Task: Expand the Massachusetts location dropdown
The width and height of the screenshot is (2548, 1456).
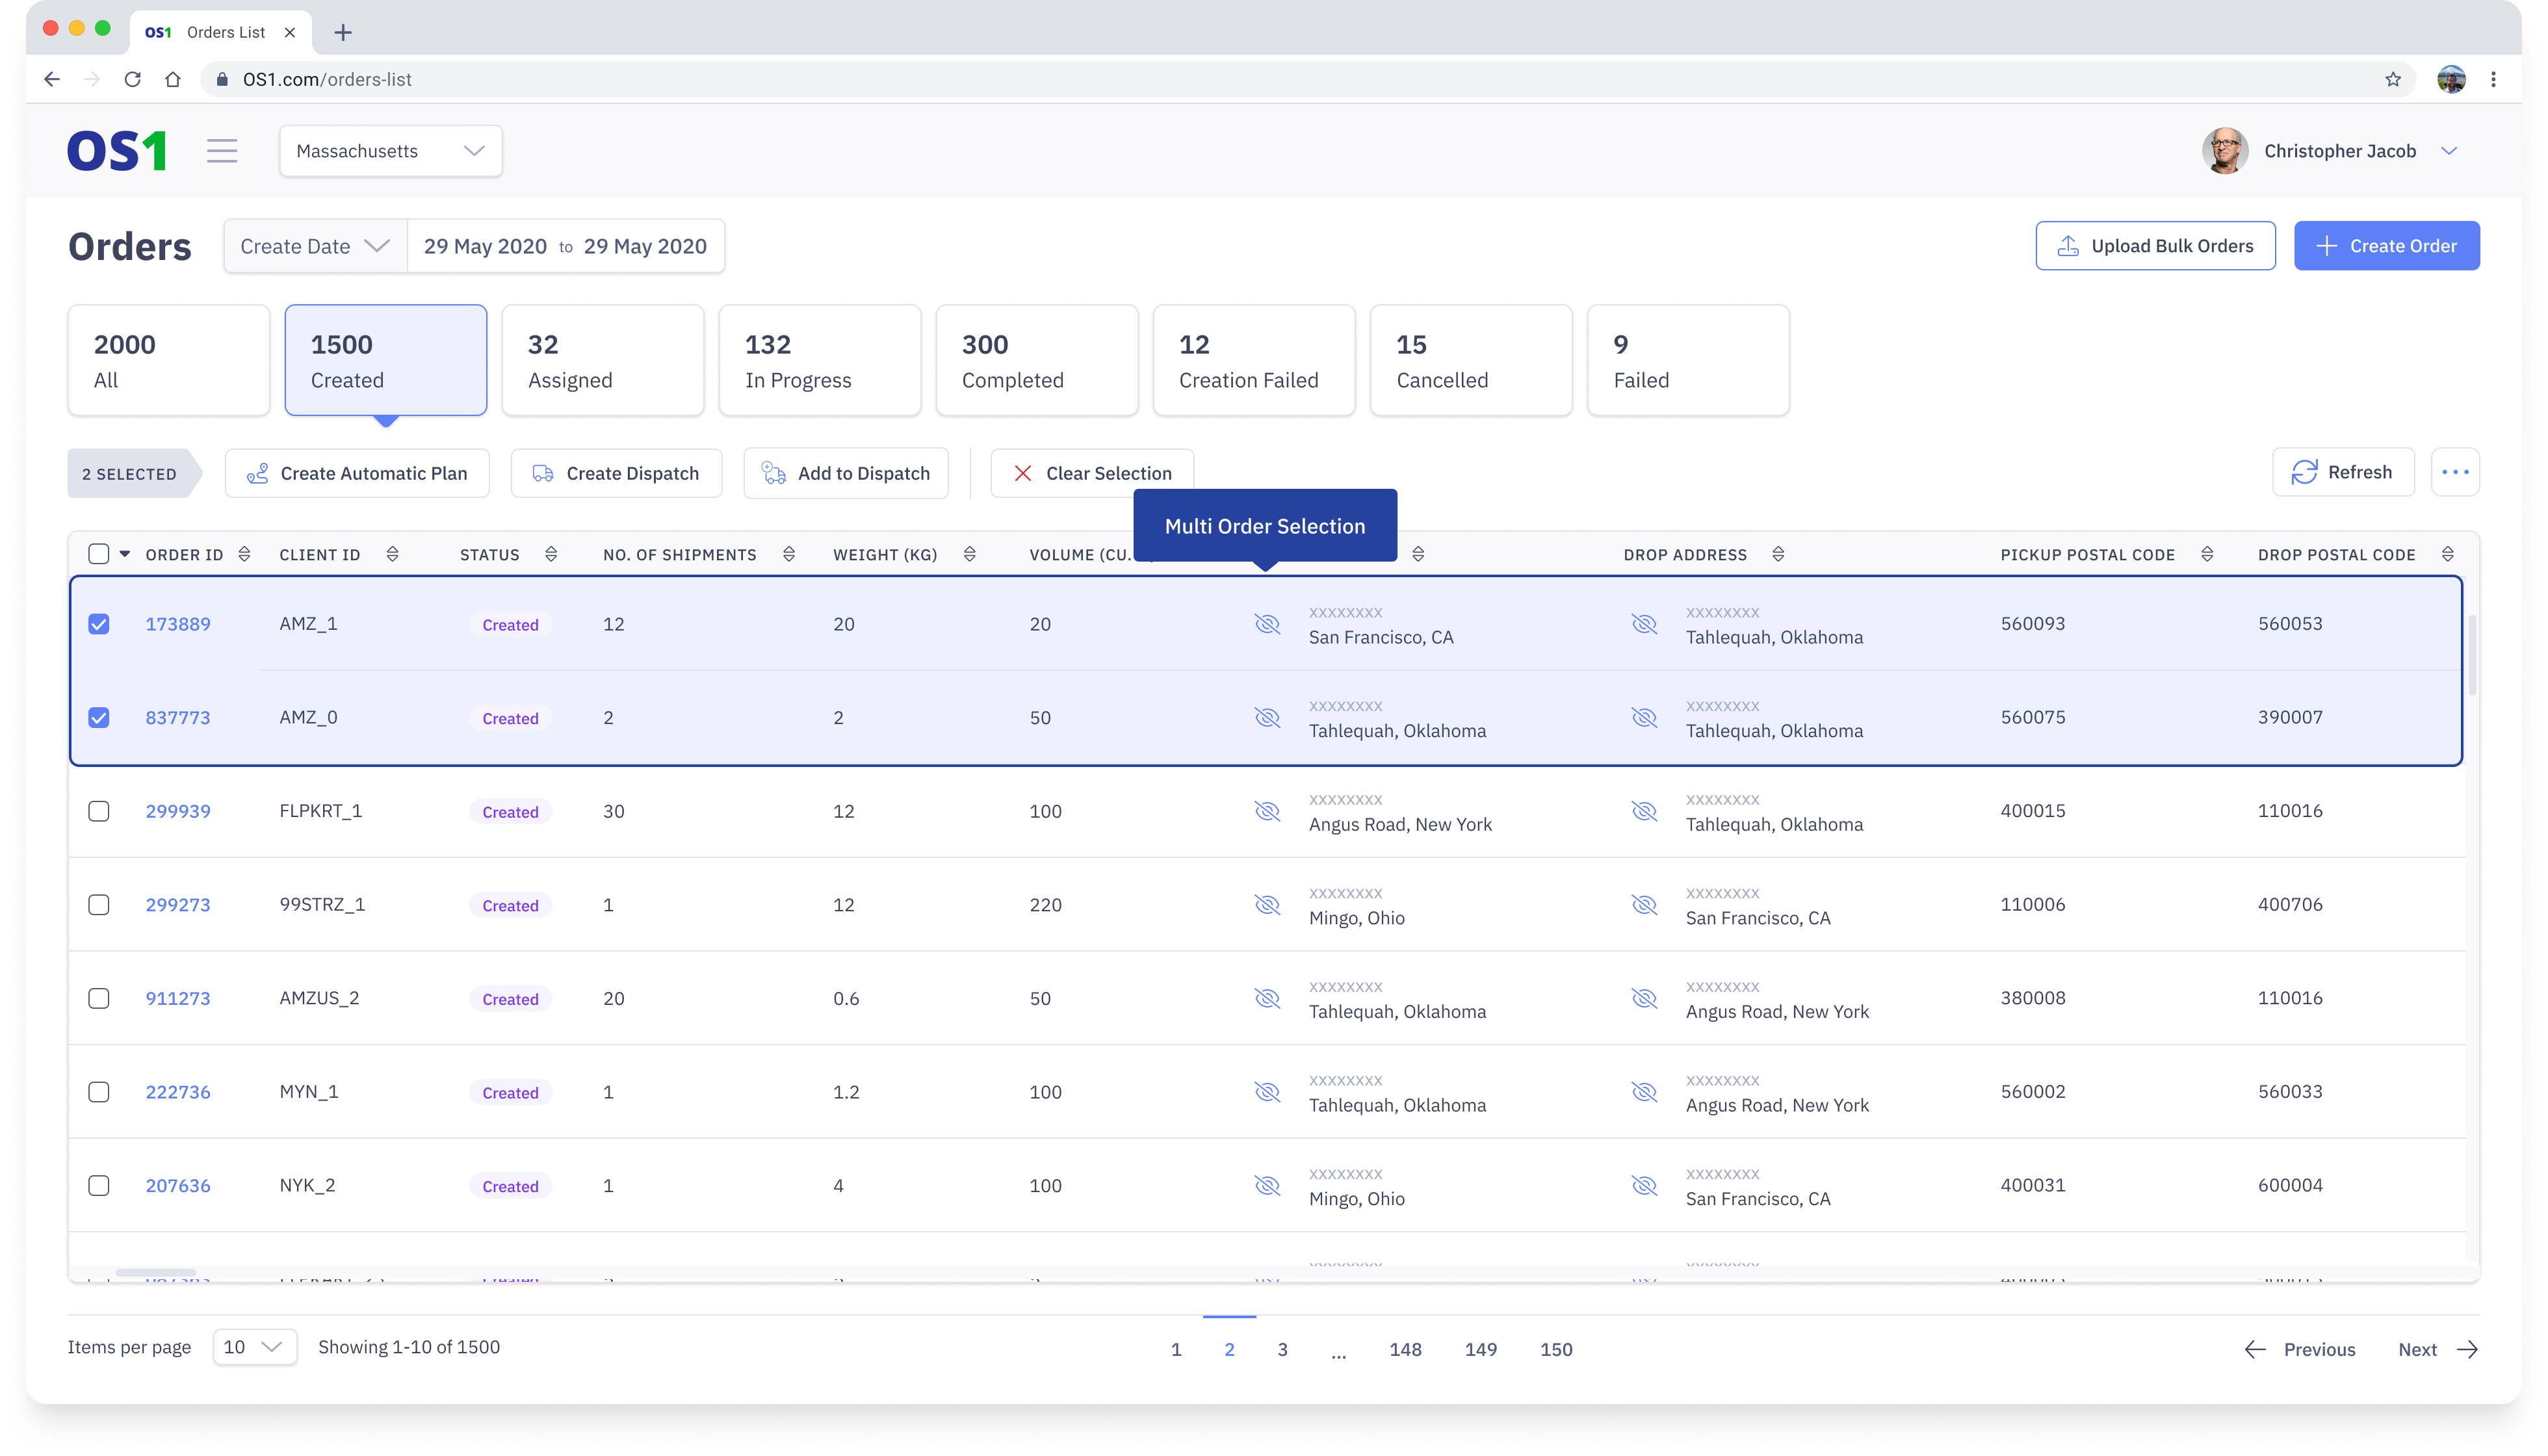Action: [x=391, y=151]
